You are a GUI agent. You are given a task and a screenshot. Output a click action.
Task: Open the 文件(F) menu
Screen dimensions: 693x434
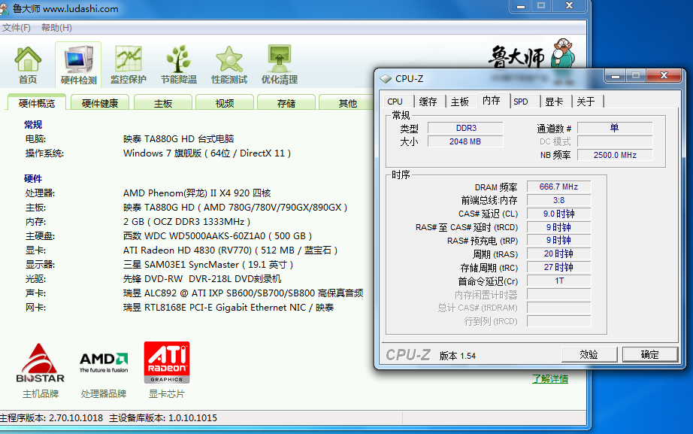tap(17, 28)
